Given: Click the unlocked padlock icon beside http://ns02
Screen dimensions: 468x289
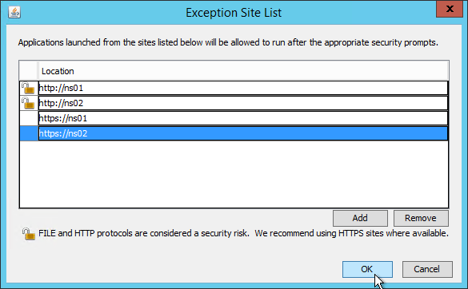Looking at the screenshot, I should click(x=28, y=103).
